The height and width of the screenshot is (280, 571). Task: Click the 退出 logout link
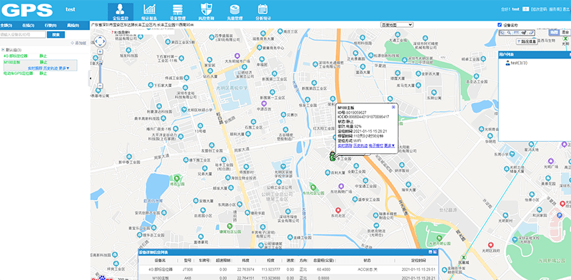566,9
